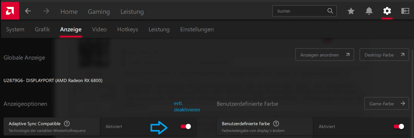Open notifications bell icon
This screenshot has width=414, height=138.
point(369,11)
